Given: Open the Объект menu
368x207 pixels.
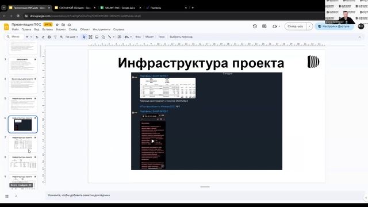Looking at the screenshot, I should [85, 29].
